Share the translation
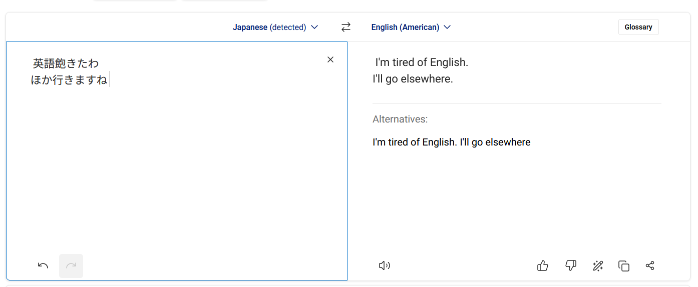698x287 pixels. (650, 265)
